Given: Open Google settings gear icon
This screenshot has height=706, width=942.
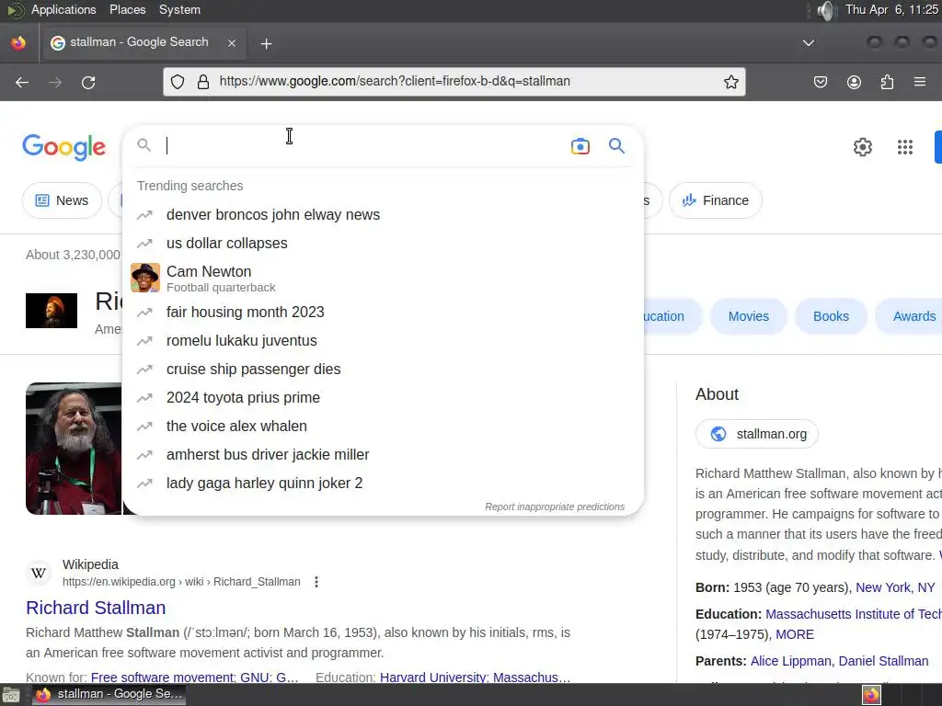Looking at the screenshot, I should point(862,147).
